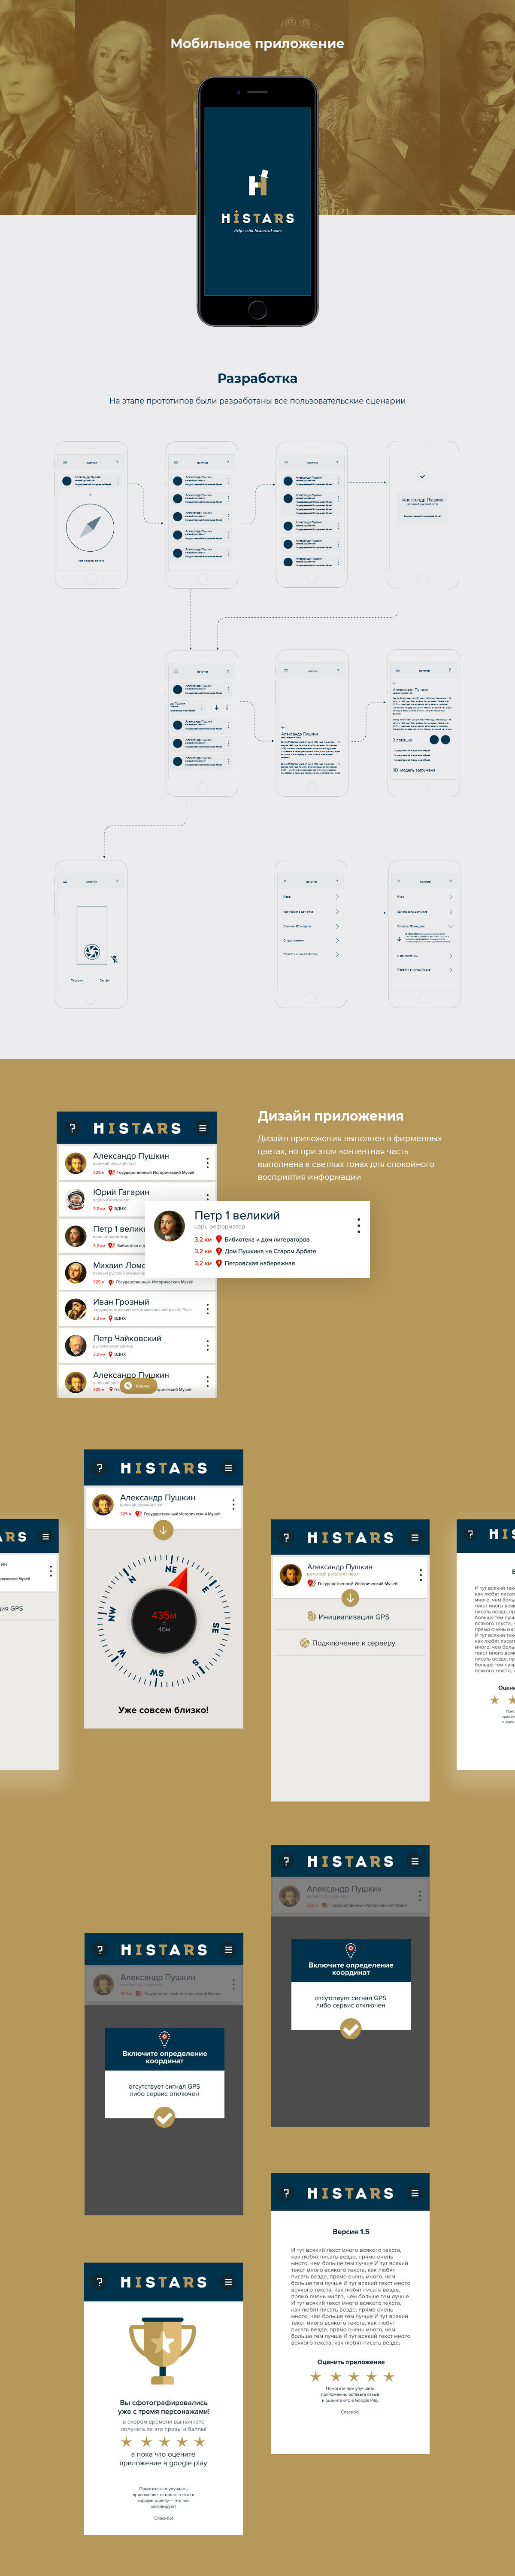
Task: Click the gold trophy award image
Action: [163, 2350]
